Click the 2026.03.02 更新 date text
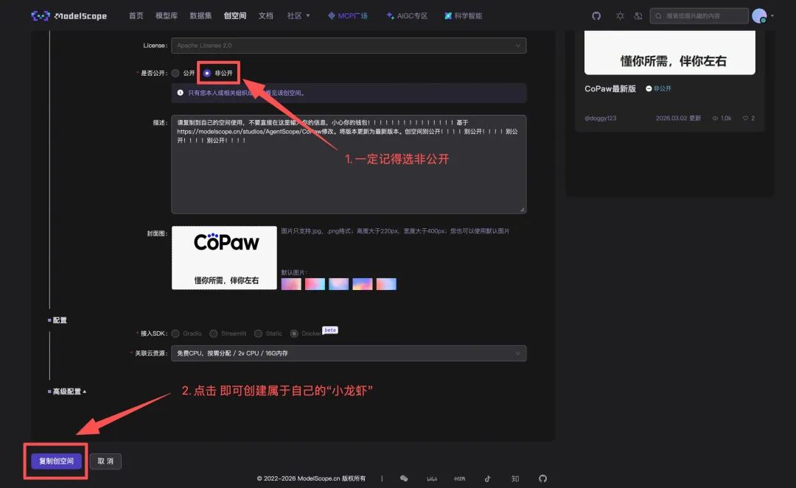The width and height of the screenshot is (796, 488). (678, 118)
